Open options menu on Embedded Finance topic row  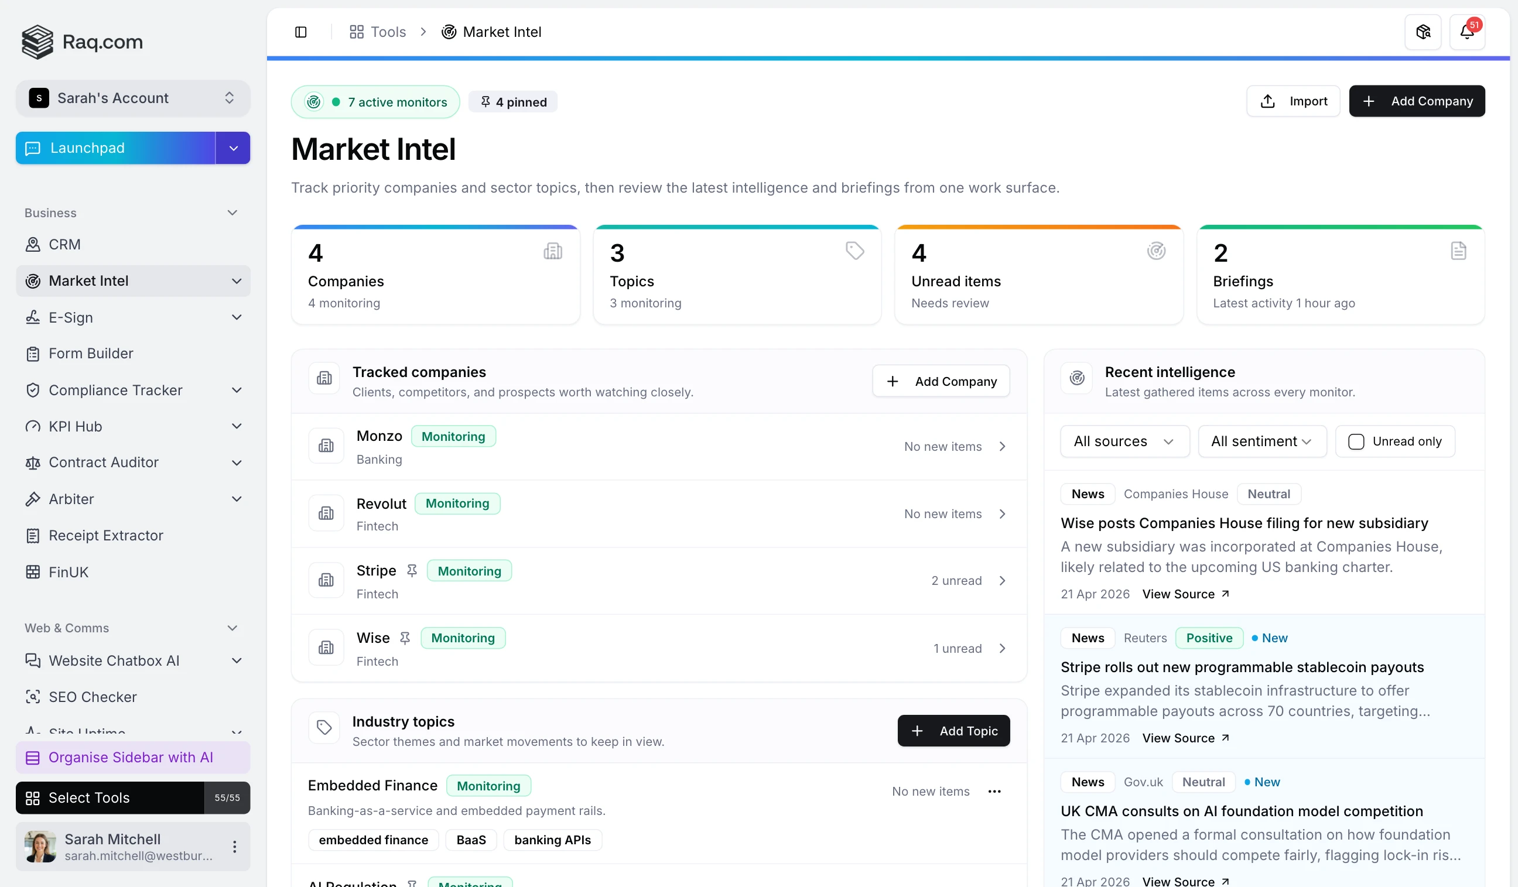[x=994, y=790]
